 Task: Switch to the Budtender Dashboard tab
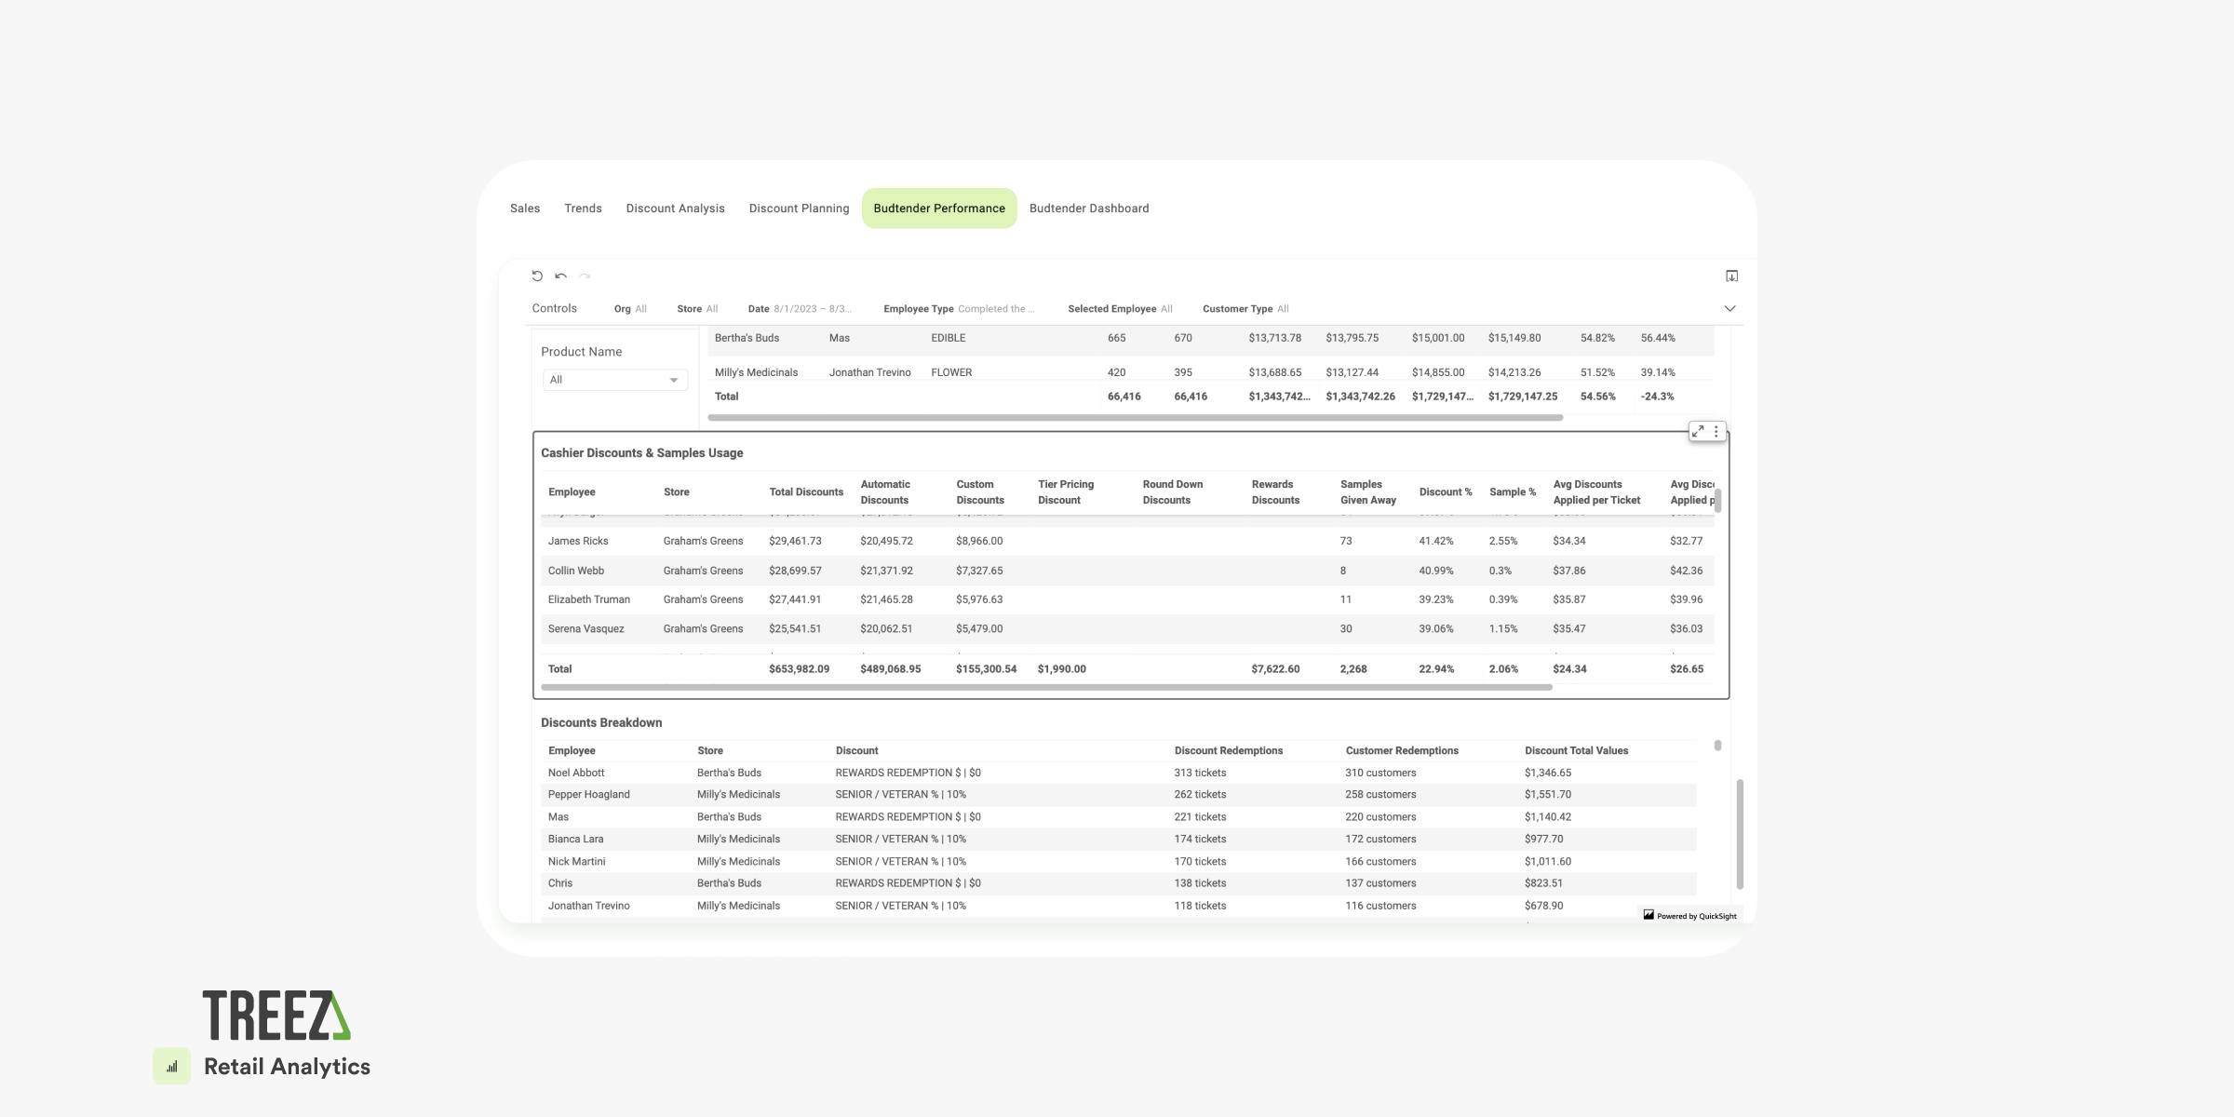(1089, 208)
